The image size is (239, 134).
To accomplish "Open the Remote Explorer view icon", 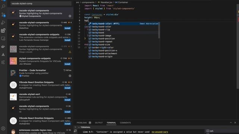I will pos(3,39).
